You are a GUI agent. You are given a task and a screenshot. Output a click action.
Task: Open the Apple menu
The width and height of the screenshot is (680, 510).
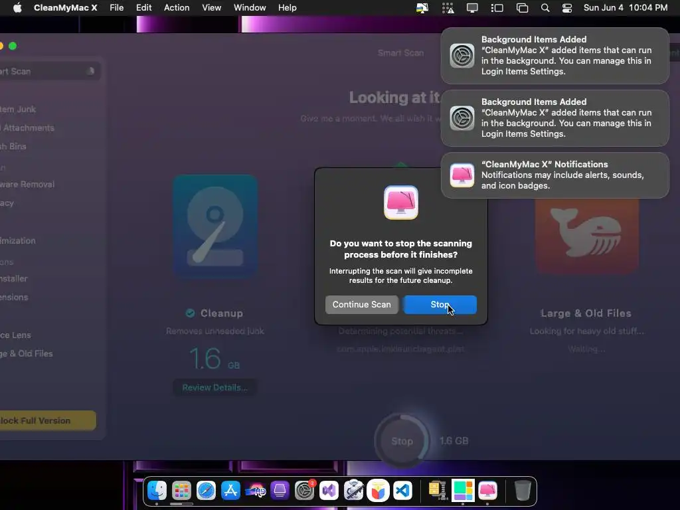tap(17, 8)
